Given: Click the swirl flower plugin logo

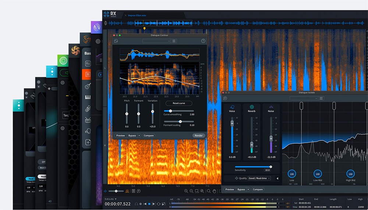Looking at the screenshot, I should (75, 50).
